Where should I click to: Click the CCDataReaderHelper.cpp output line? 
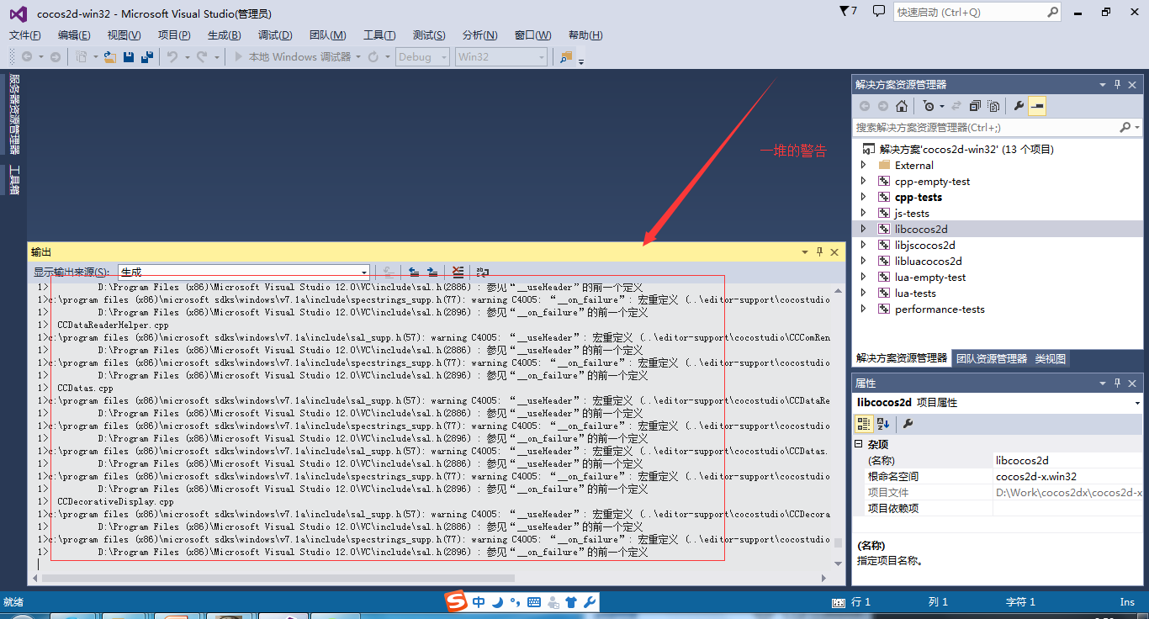click(114, 325)
